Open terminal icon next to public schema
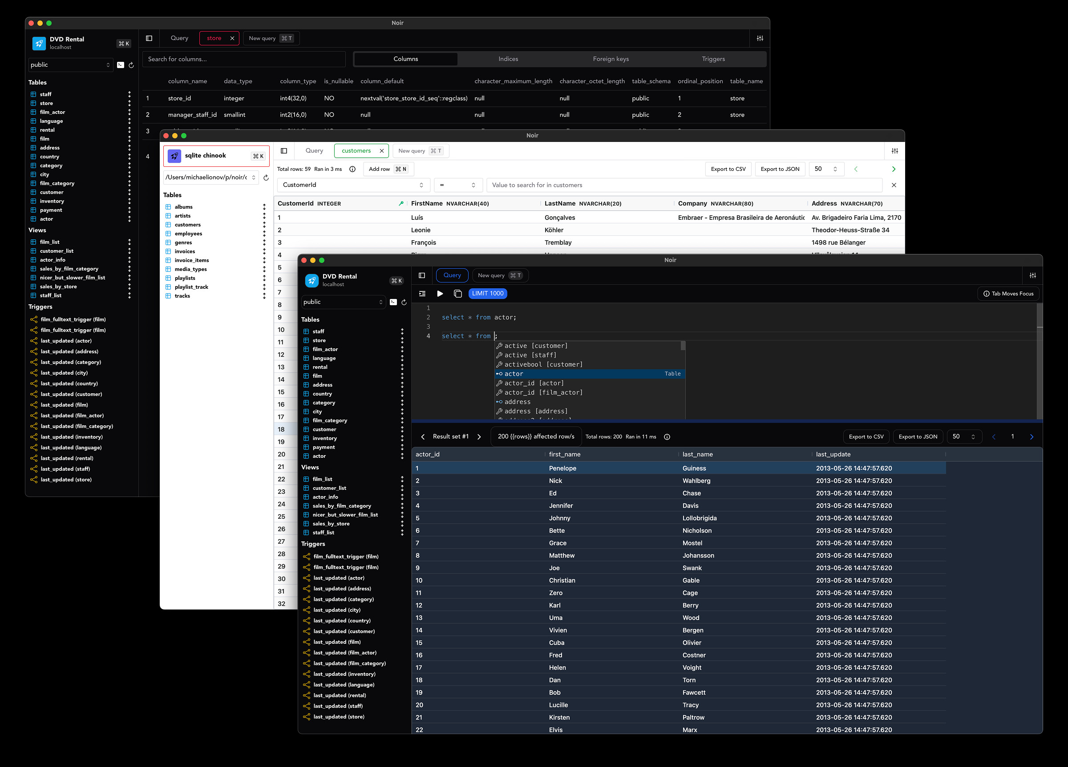The image size is (1068, 767). tap(393, 302)
